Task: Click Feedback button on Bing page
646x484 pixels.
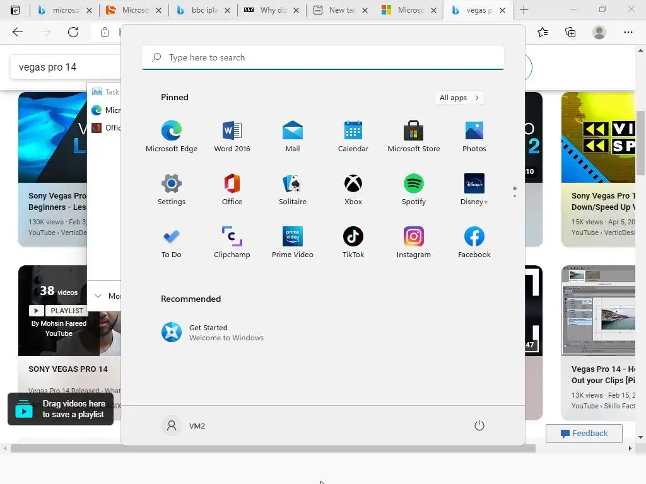Action: tap(584, 434)
